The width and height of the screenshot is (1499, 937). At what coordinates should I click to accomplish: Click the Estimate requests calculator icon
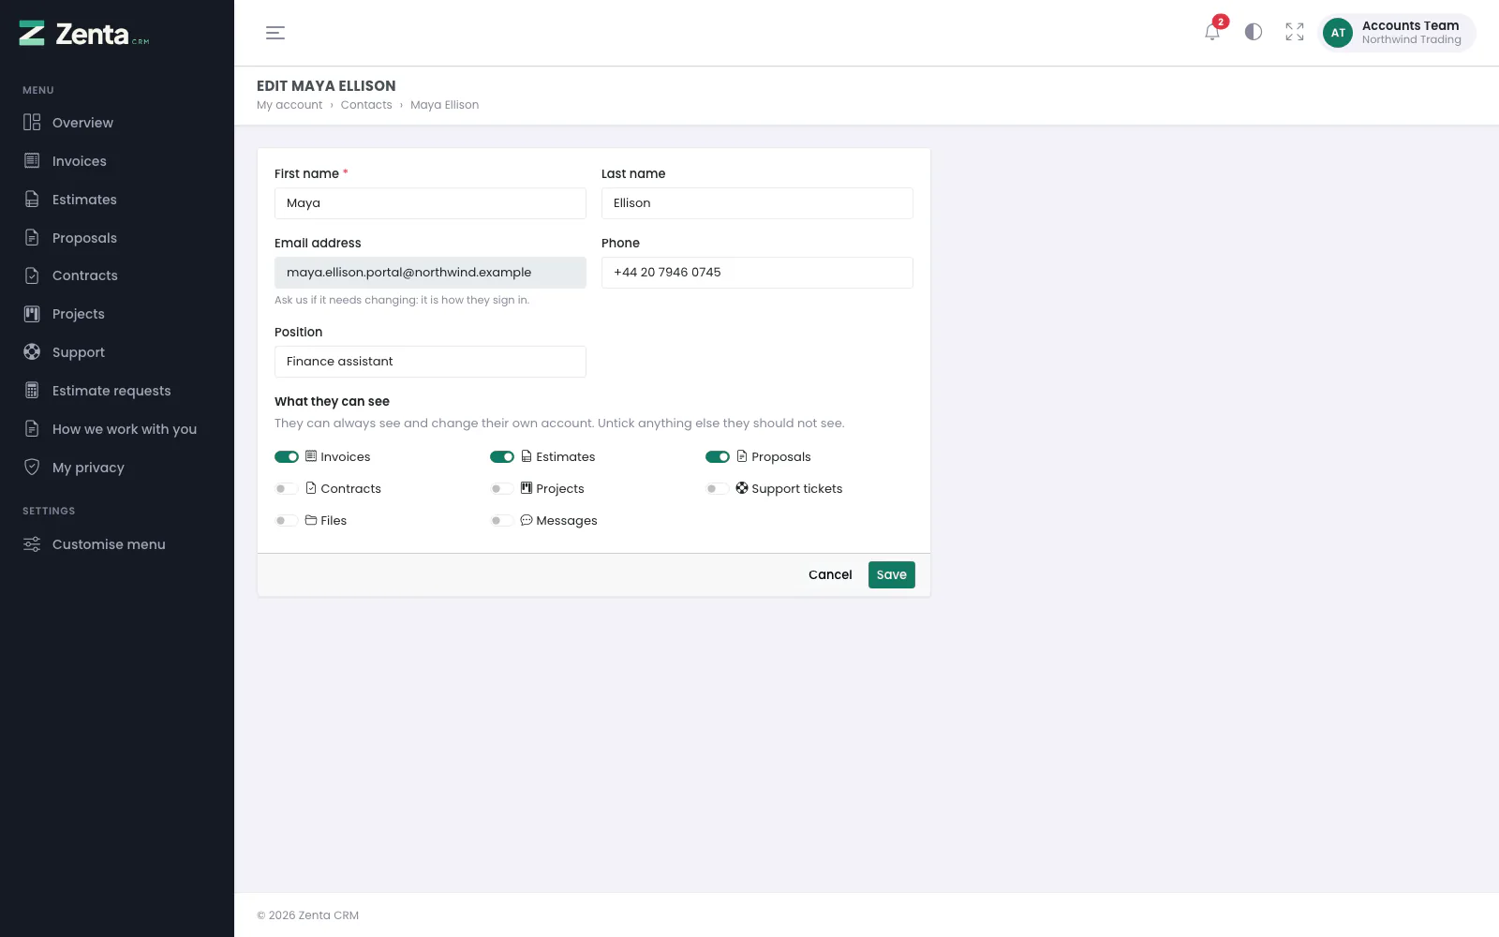(x=32, y=390)
